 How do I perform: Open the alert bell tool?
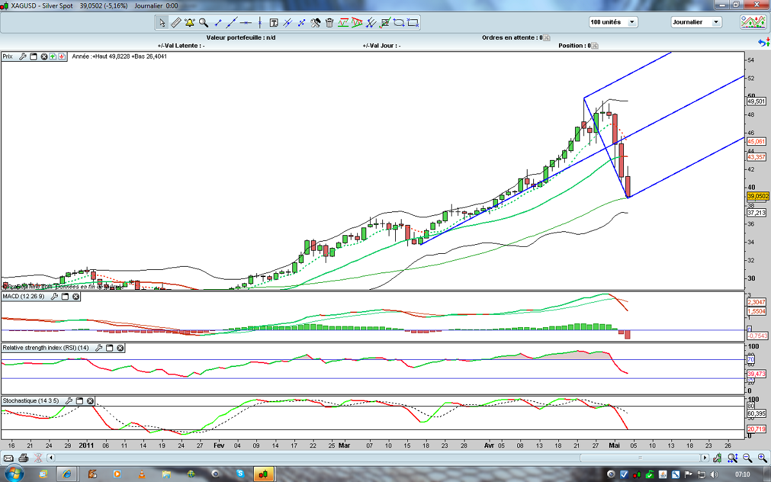click(190, 22)
